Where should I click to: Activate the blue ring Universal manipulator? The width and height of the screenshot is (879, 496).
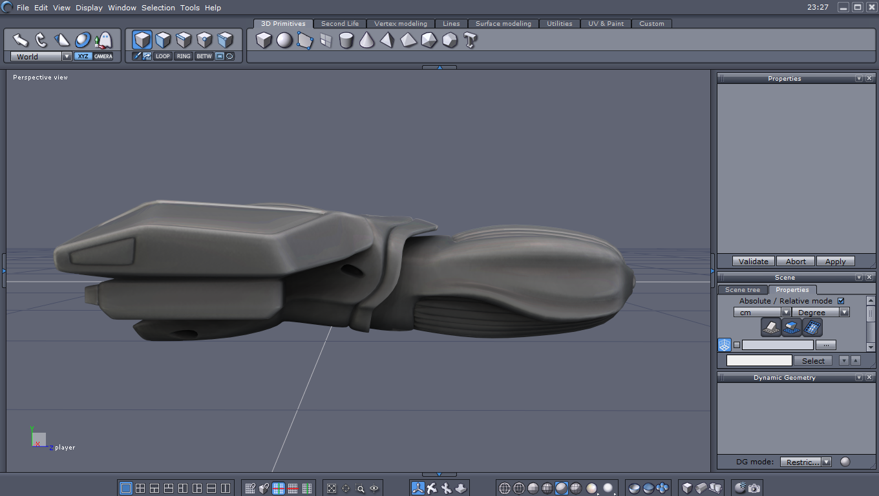pyautogui.click(x=83, y=40)
